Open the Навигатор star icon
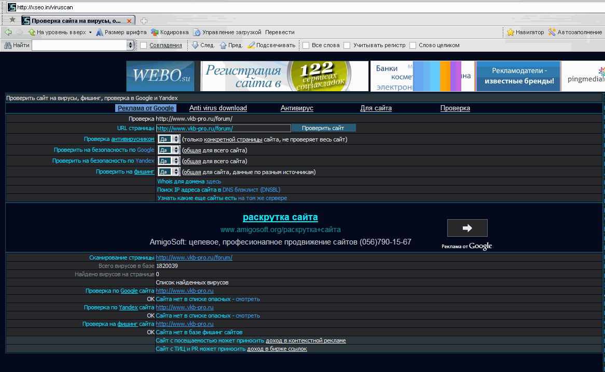 pos(511,32)
